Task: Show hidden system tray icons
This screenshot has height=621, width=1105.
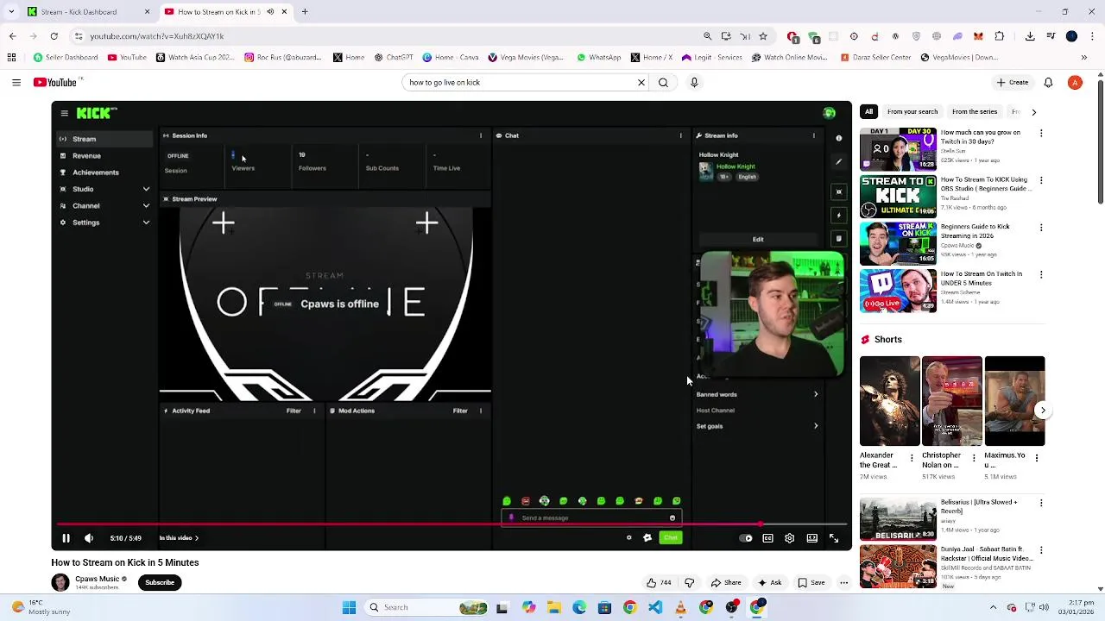Action: 993,608
